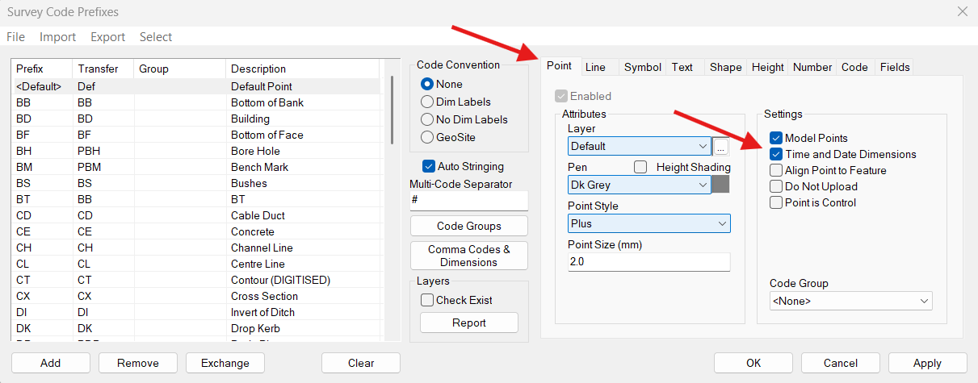Select the Bench Mark prefix row
Image resolution: width=978 pixels, height=383 pixels.
[x=195, y=167]
